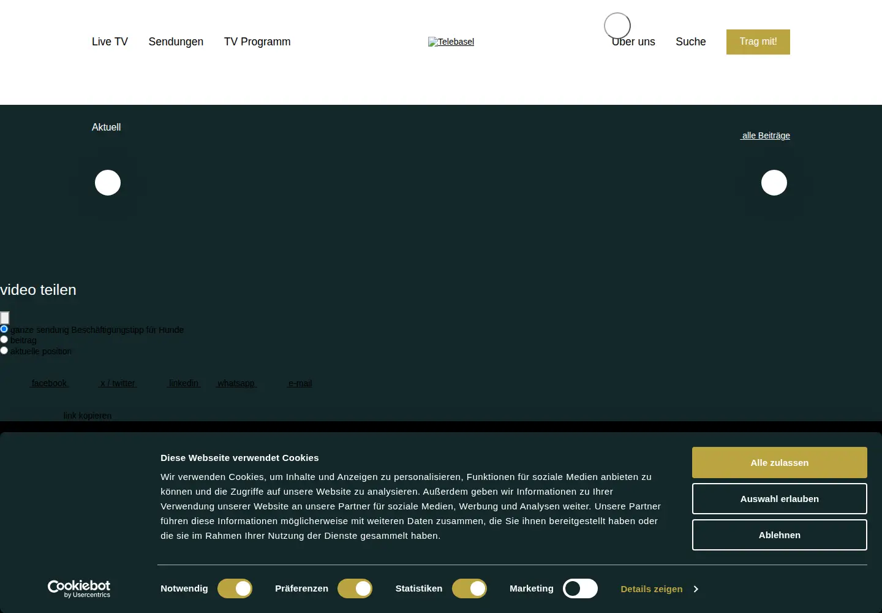Open the Cookiebot by Usercentrics logo
Viewport: 882px width, 613px height.
(x=79, y=588)
